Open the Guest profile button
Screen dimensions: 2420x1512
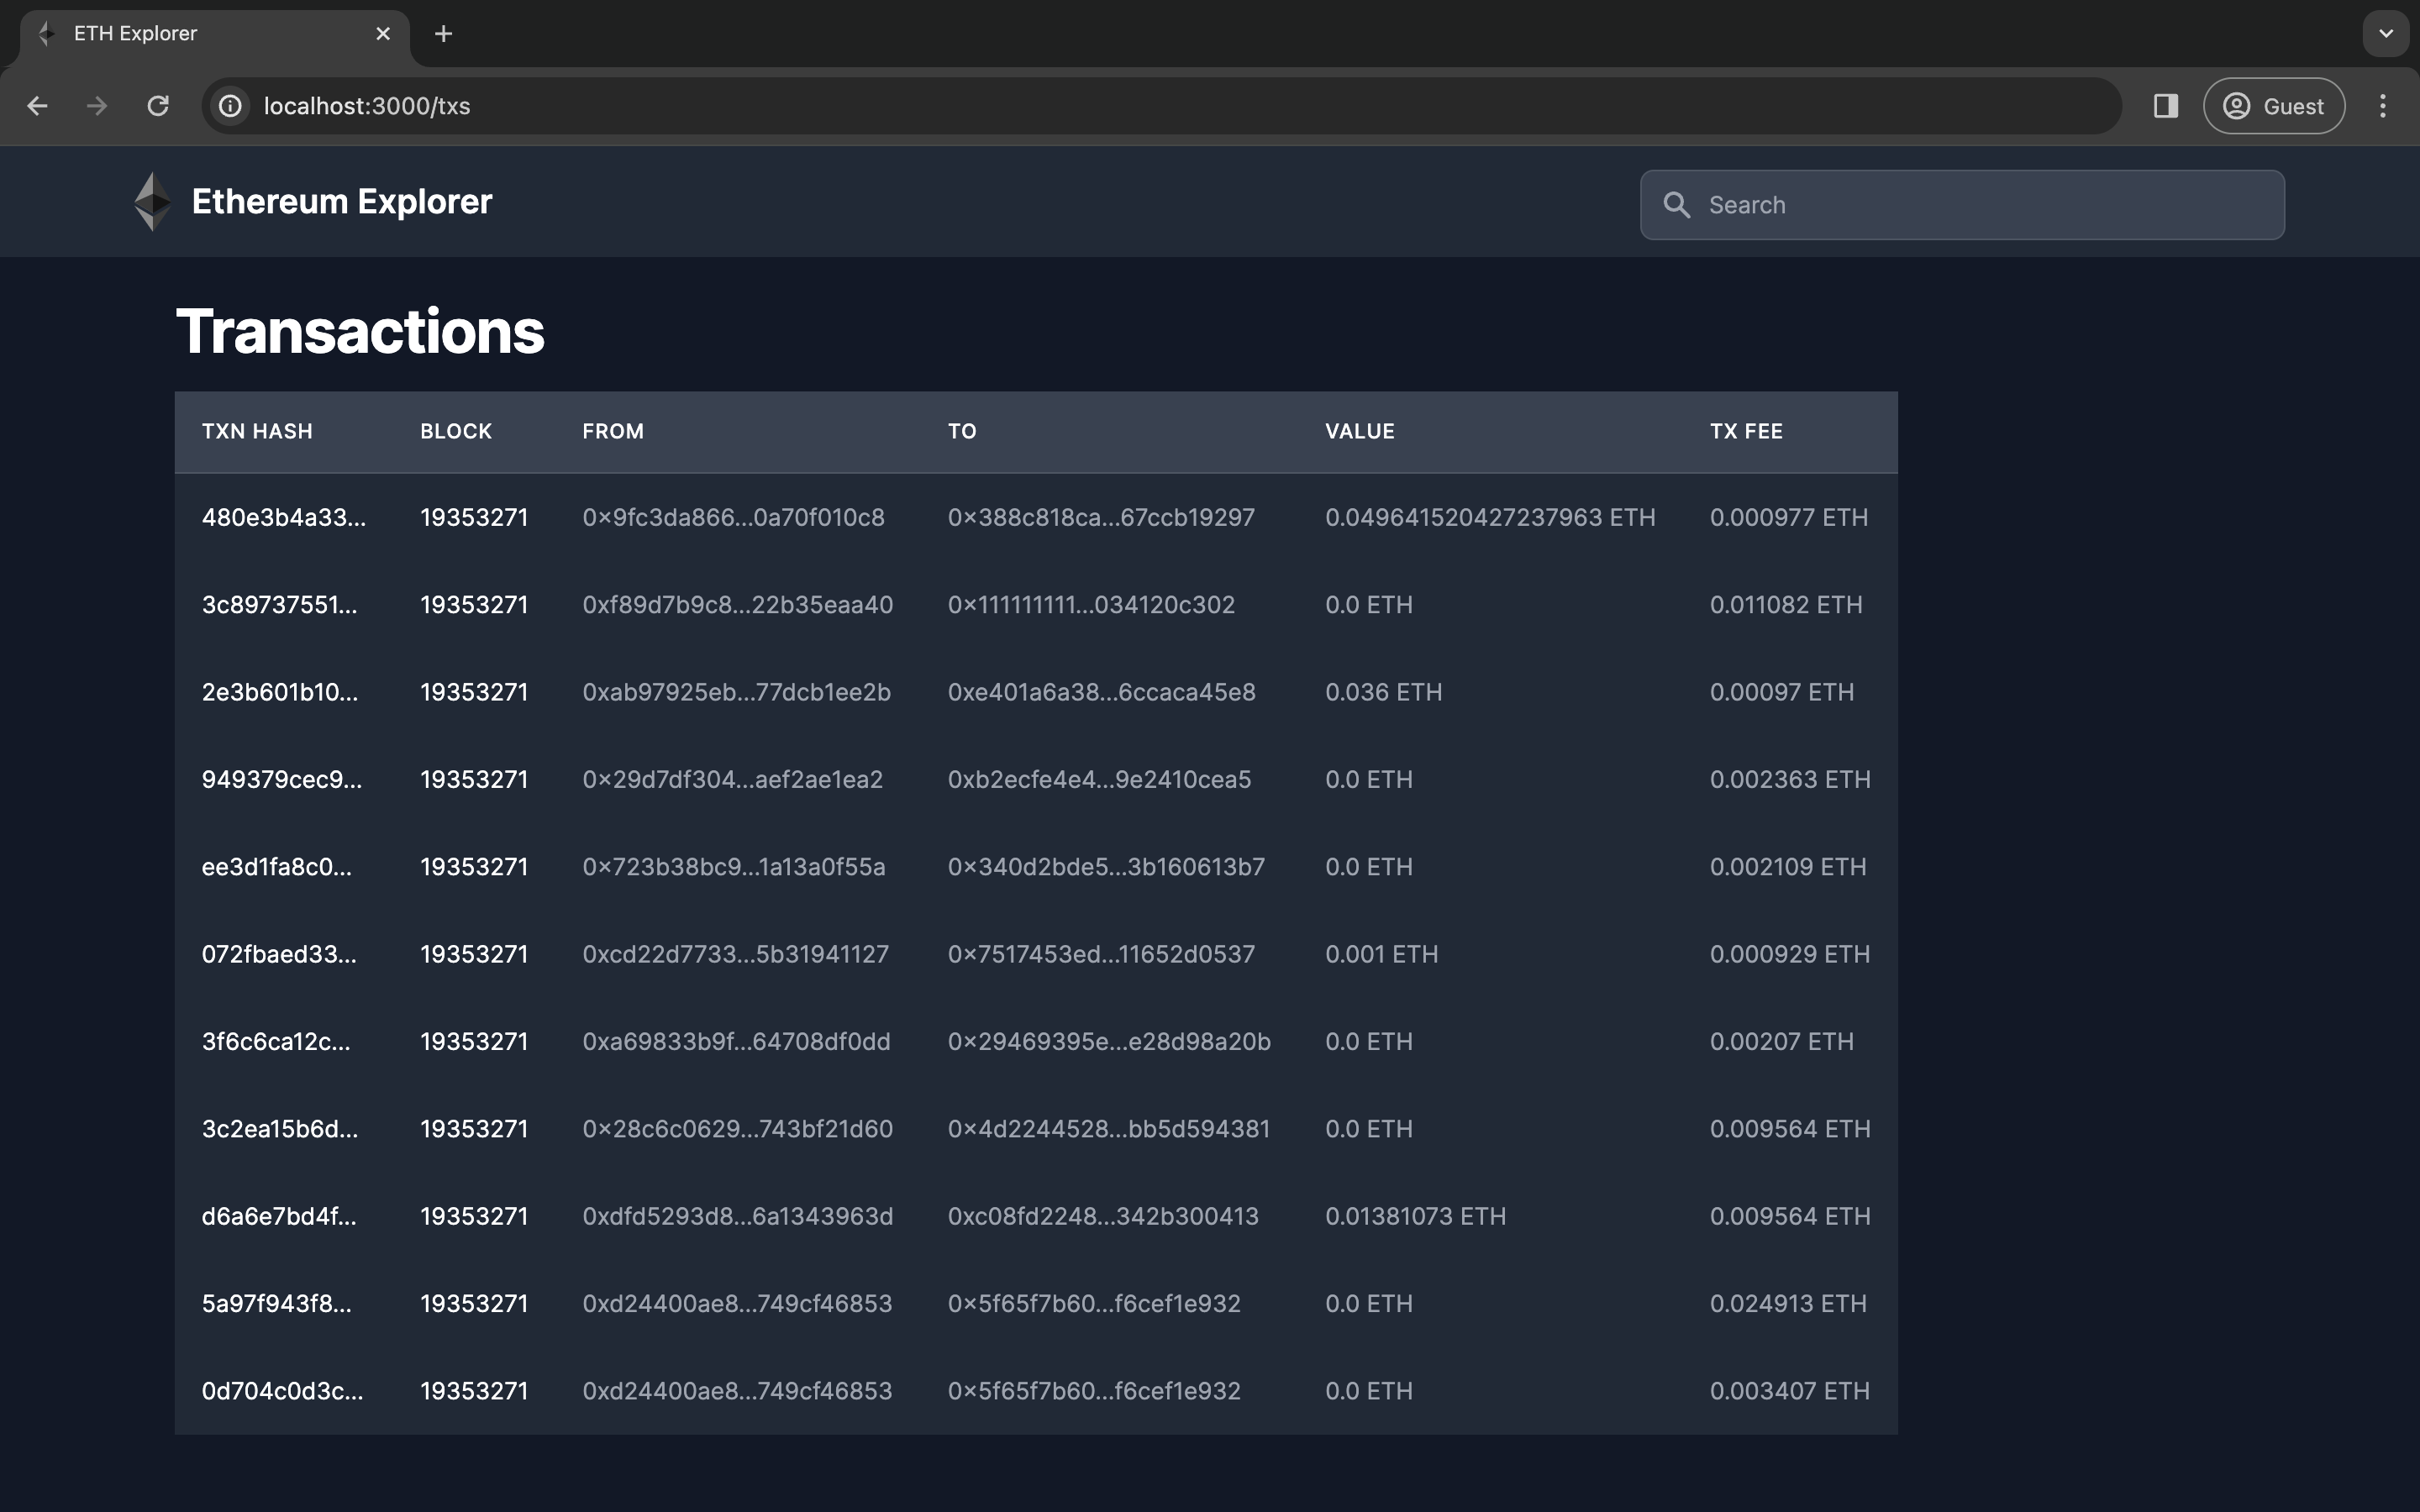2273,106
